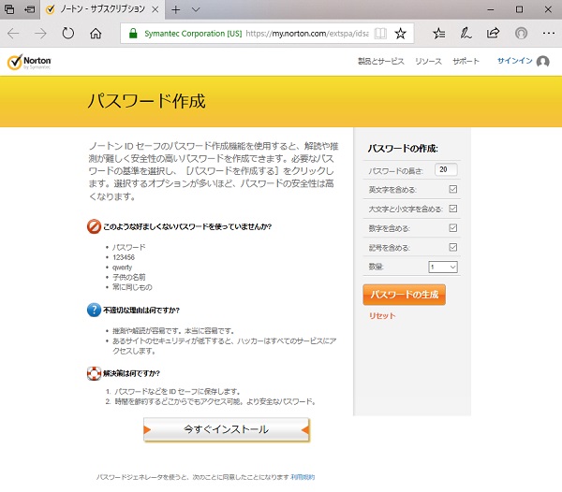The height and width of the screenshot is (492, 562).
Task: Toggle 大文字と小文字を含める checkbox
Action: pyautogui.click(x=452, y=209)
